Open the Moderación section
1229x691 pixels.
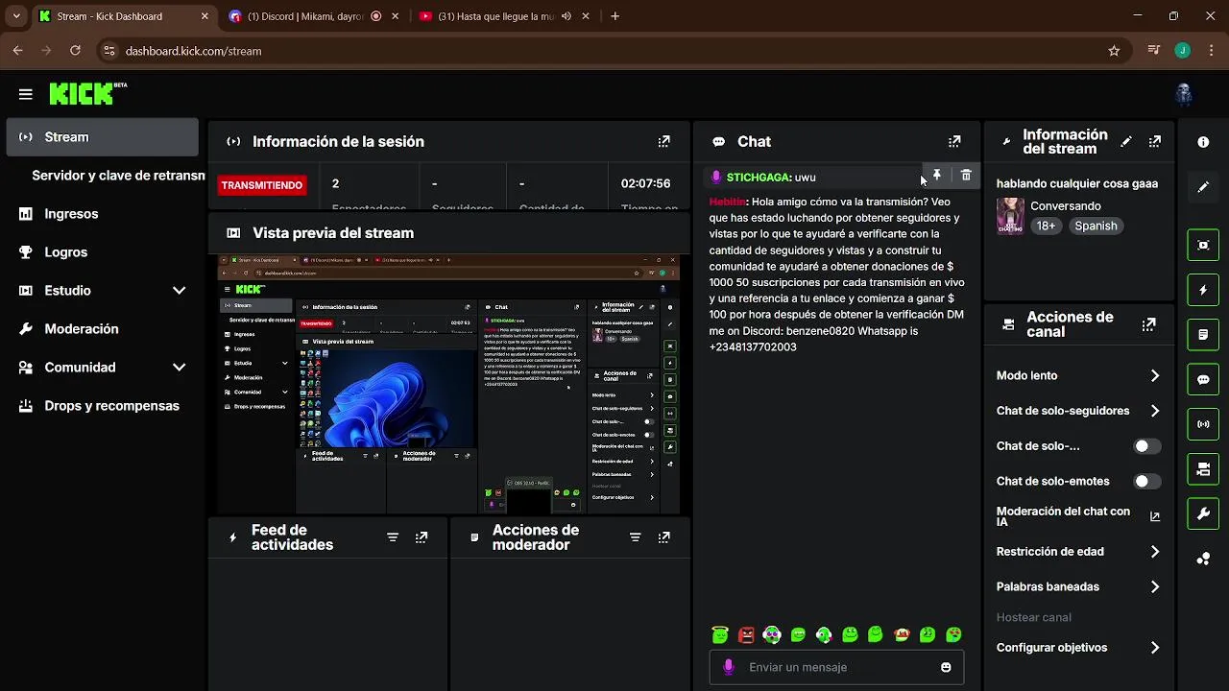tap(102, 329)
